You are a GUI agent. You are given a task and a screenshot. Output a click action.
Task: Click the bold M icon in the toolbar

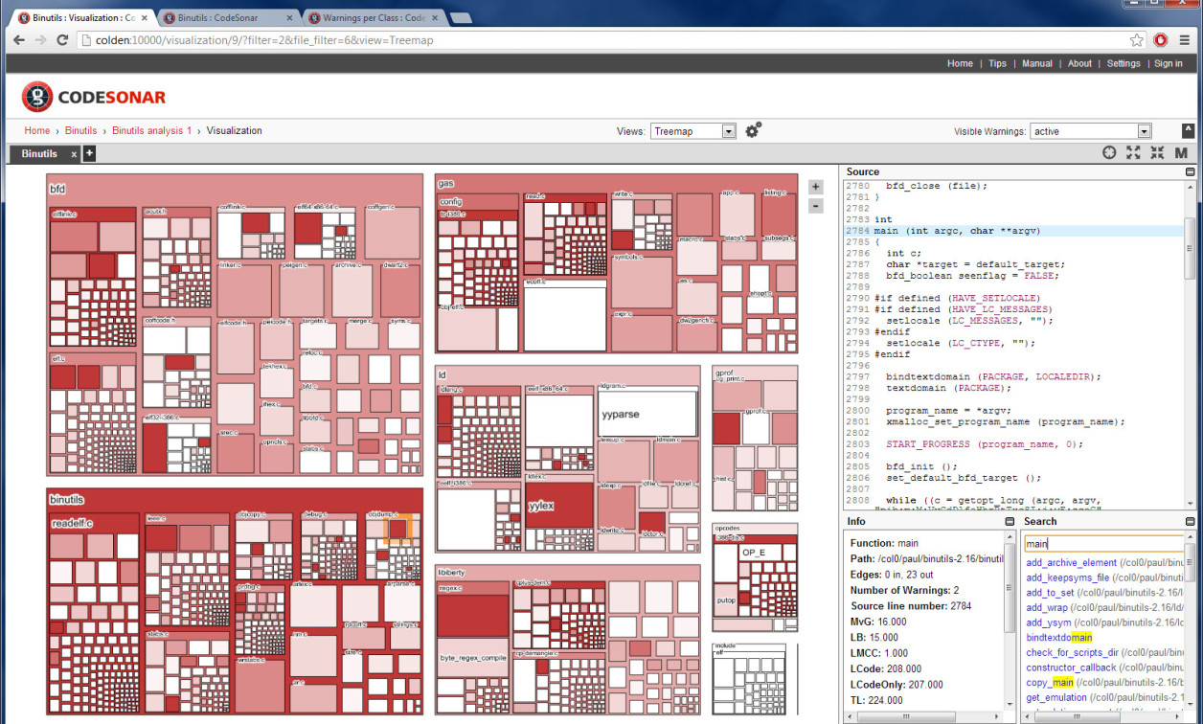(1181, 153)
